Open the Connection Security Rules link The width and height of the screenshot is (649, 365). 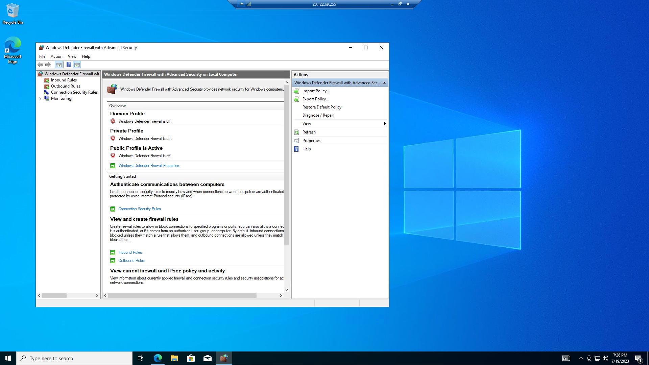140,209
